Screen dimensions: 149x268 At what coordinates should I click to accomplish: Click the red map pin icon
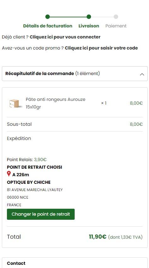tap(9, 174)
